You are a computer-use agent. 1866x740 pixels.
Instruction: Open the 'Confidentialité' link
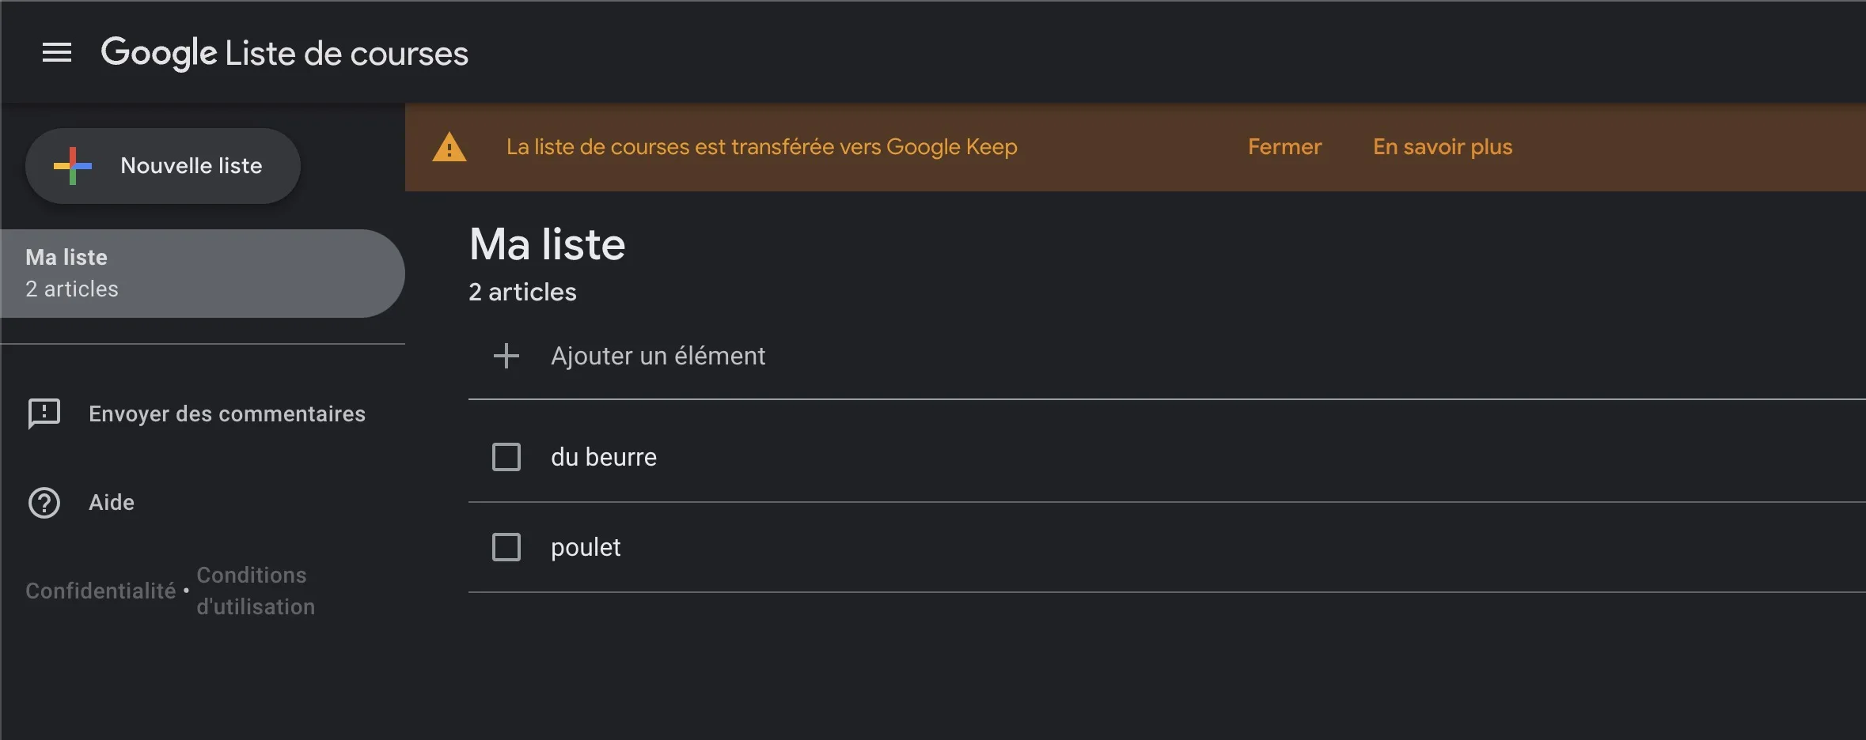(x=101, y=591)
